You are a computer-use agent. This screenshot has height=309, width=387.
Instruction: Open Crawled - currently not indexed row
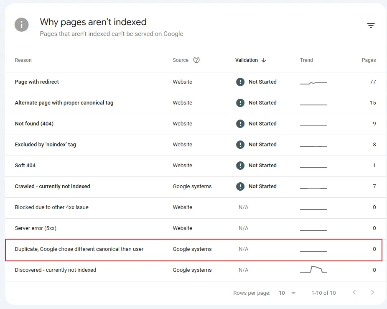click(52, 186)
